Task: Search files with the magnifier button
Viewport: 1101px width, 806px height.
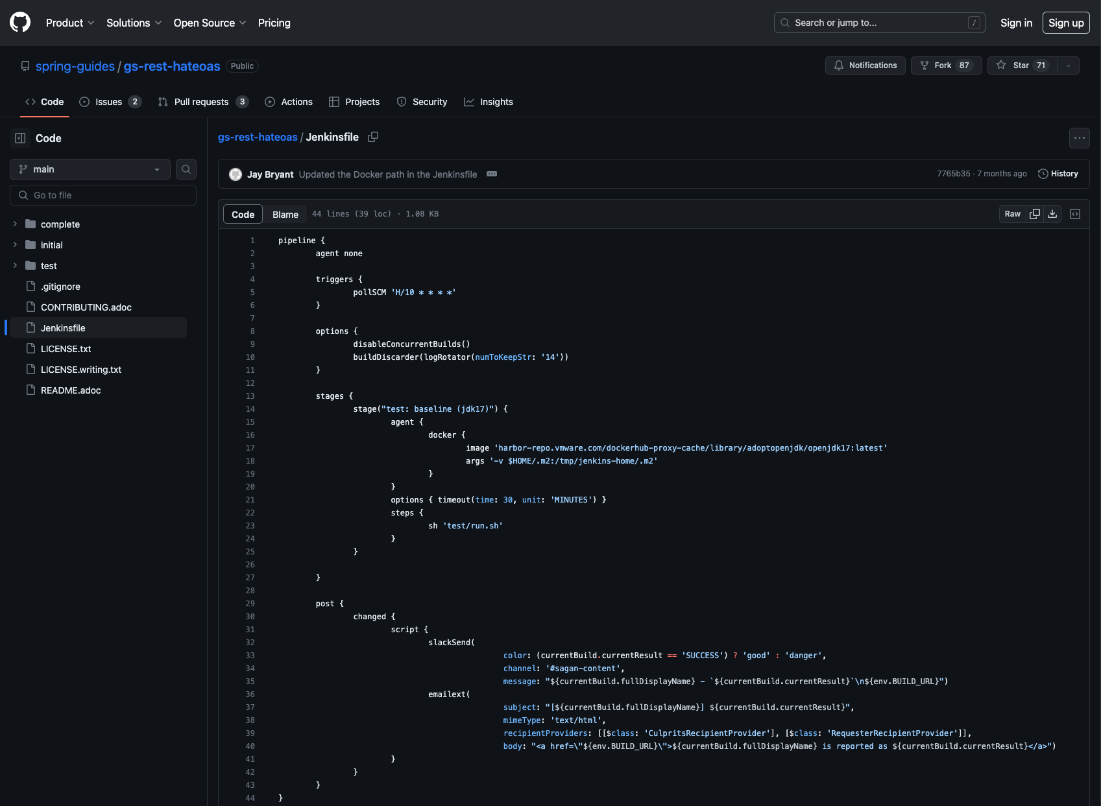Action: [186, 169]
